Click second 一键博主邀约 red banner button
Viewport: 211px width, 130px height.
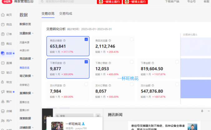[x=135, y=2]
